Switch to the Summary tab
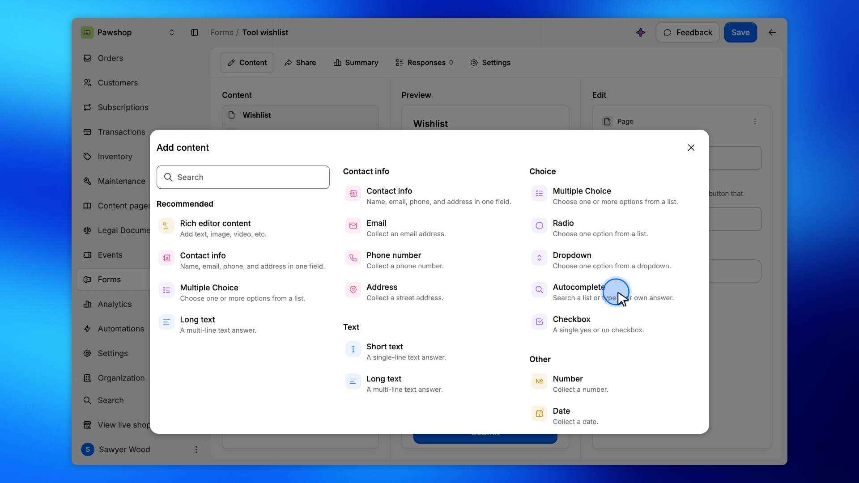This screenshot has height=483, width=859. 356,63
